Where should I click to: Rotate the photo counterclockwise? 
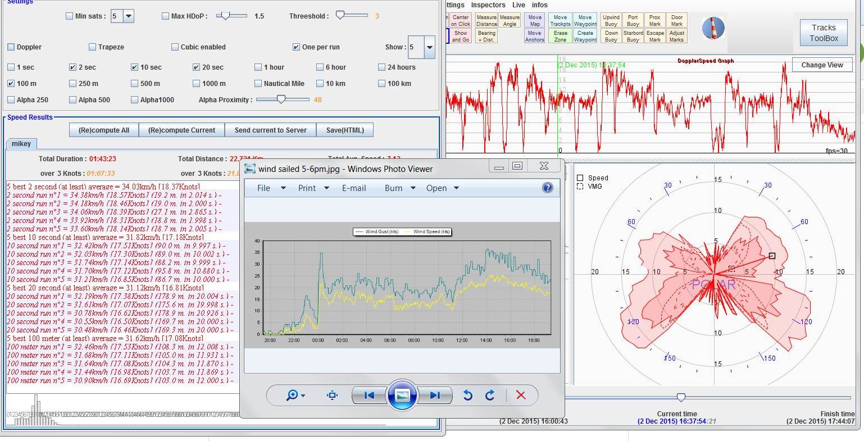[x=467, y=395]
